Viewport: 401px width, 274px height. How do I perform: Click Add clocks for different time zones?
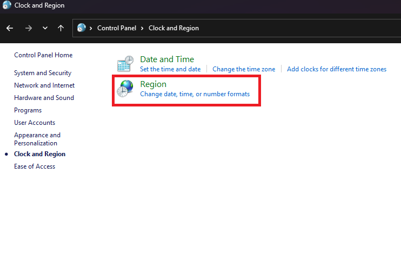337,69
